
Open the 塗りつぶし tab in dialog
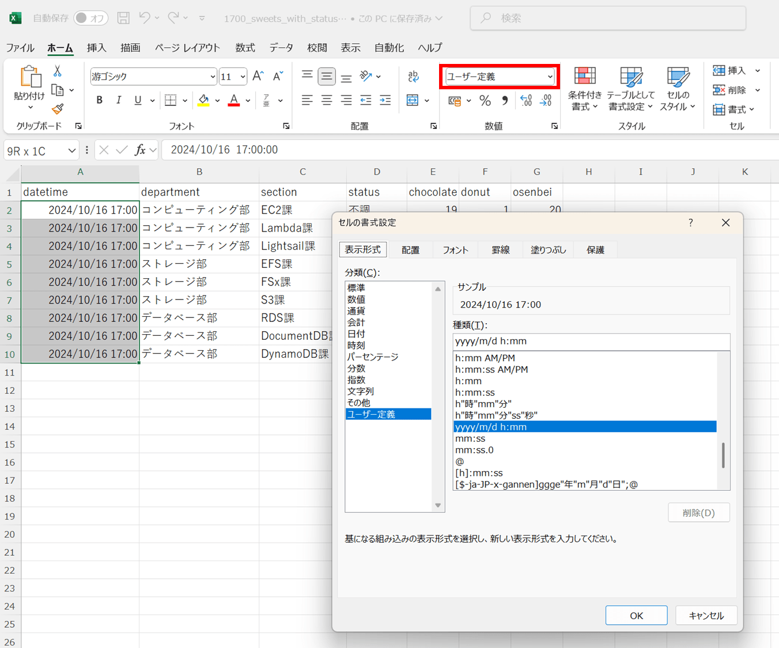(549, 250)
